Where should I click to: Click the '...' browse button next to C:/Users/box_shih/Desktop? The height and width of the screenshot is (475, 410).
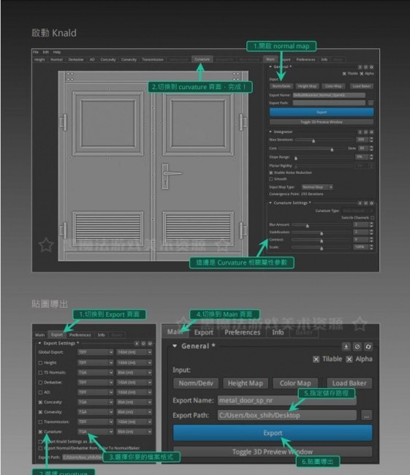367,415
